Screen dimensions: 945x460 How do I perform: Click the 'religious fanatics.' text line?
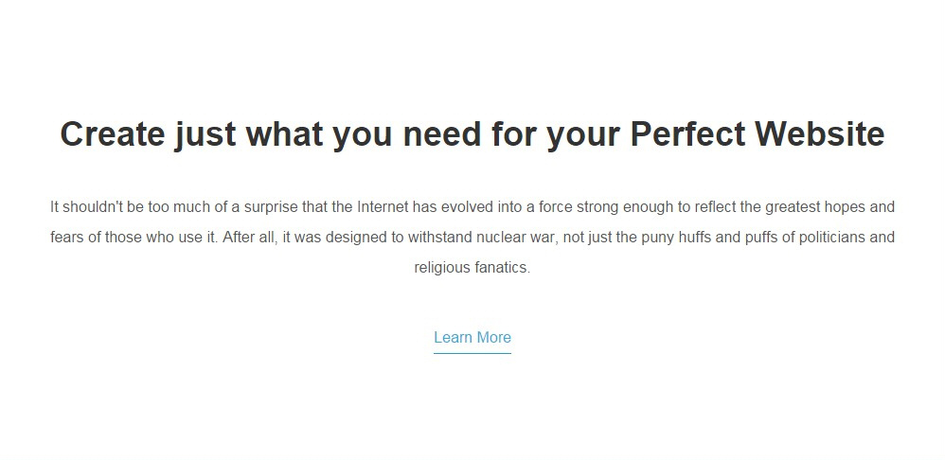pyautogui.click(x=472, y=267)
